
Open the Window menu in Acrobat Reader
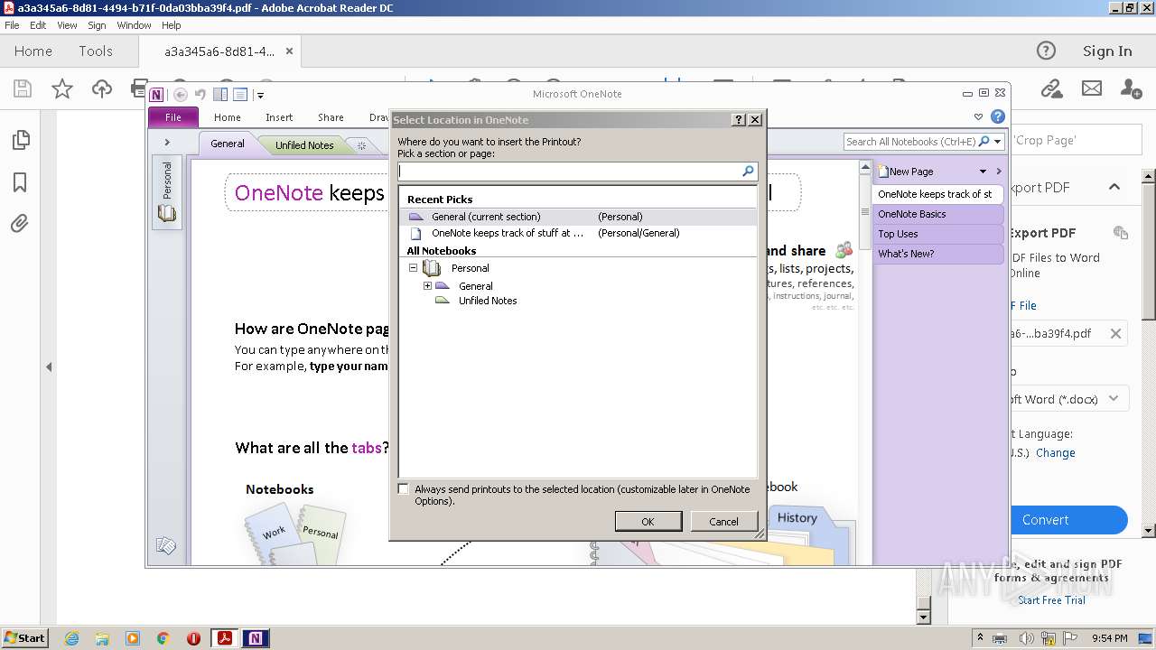(x=134, y=25)
